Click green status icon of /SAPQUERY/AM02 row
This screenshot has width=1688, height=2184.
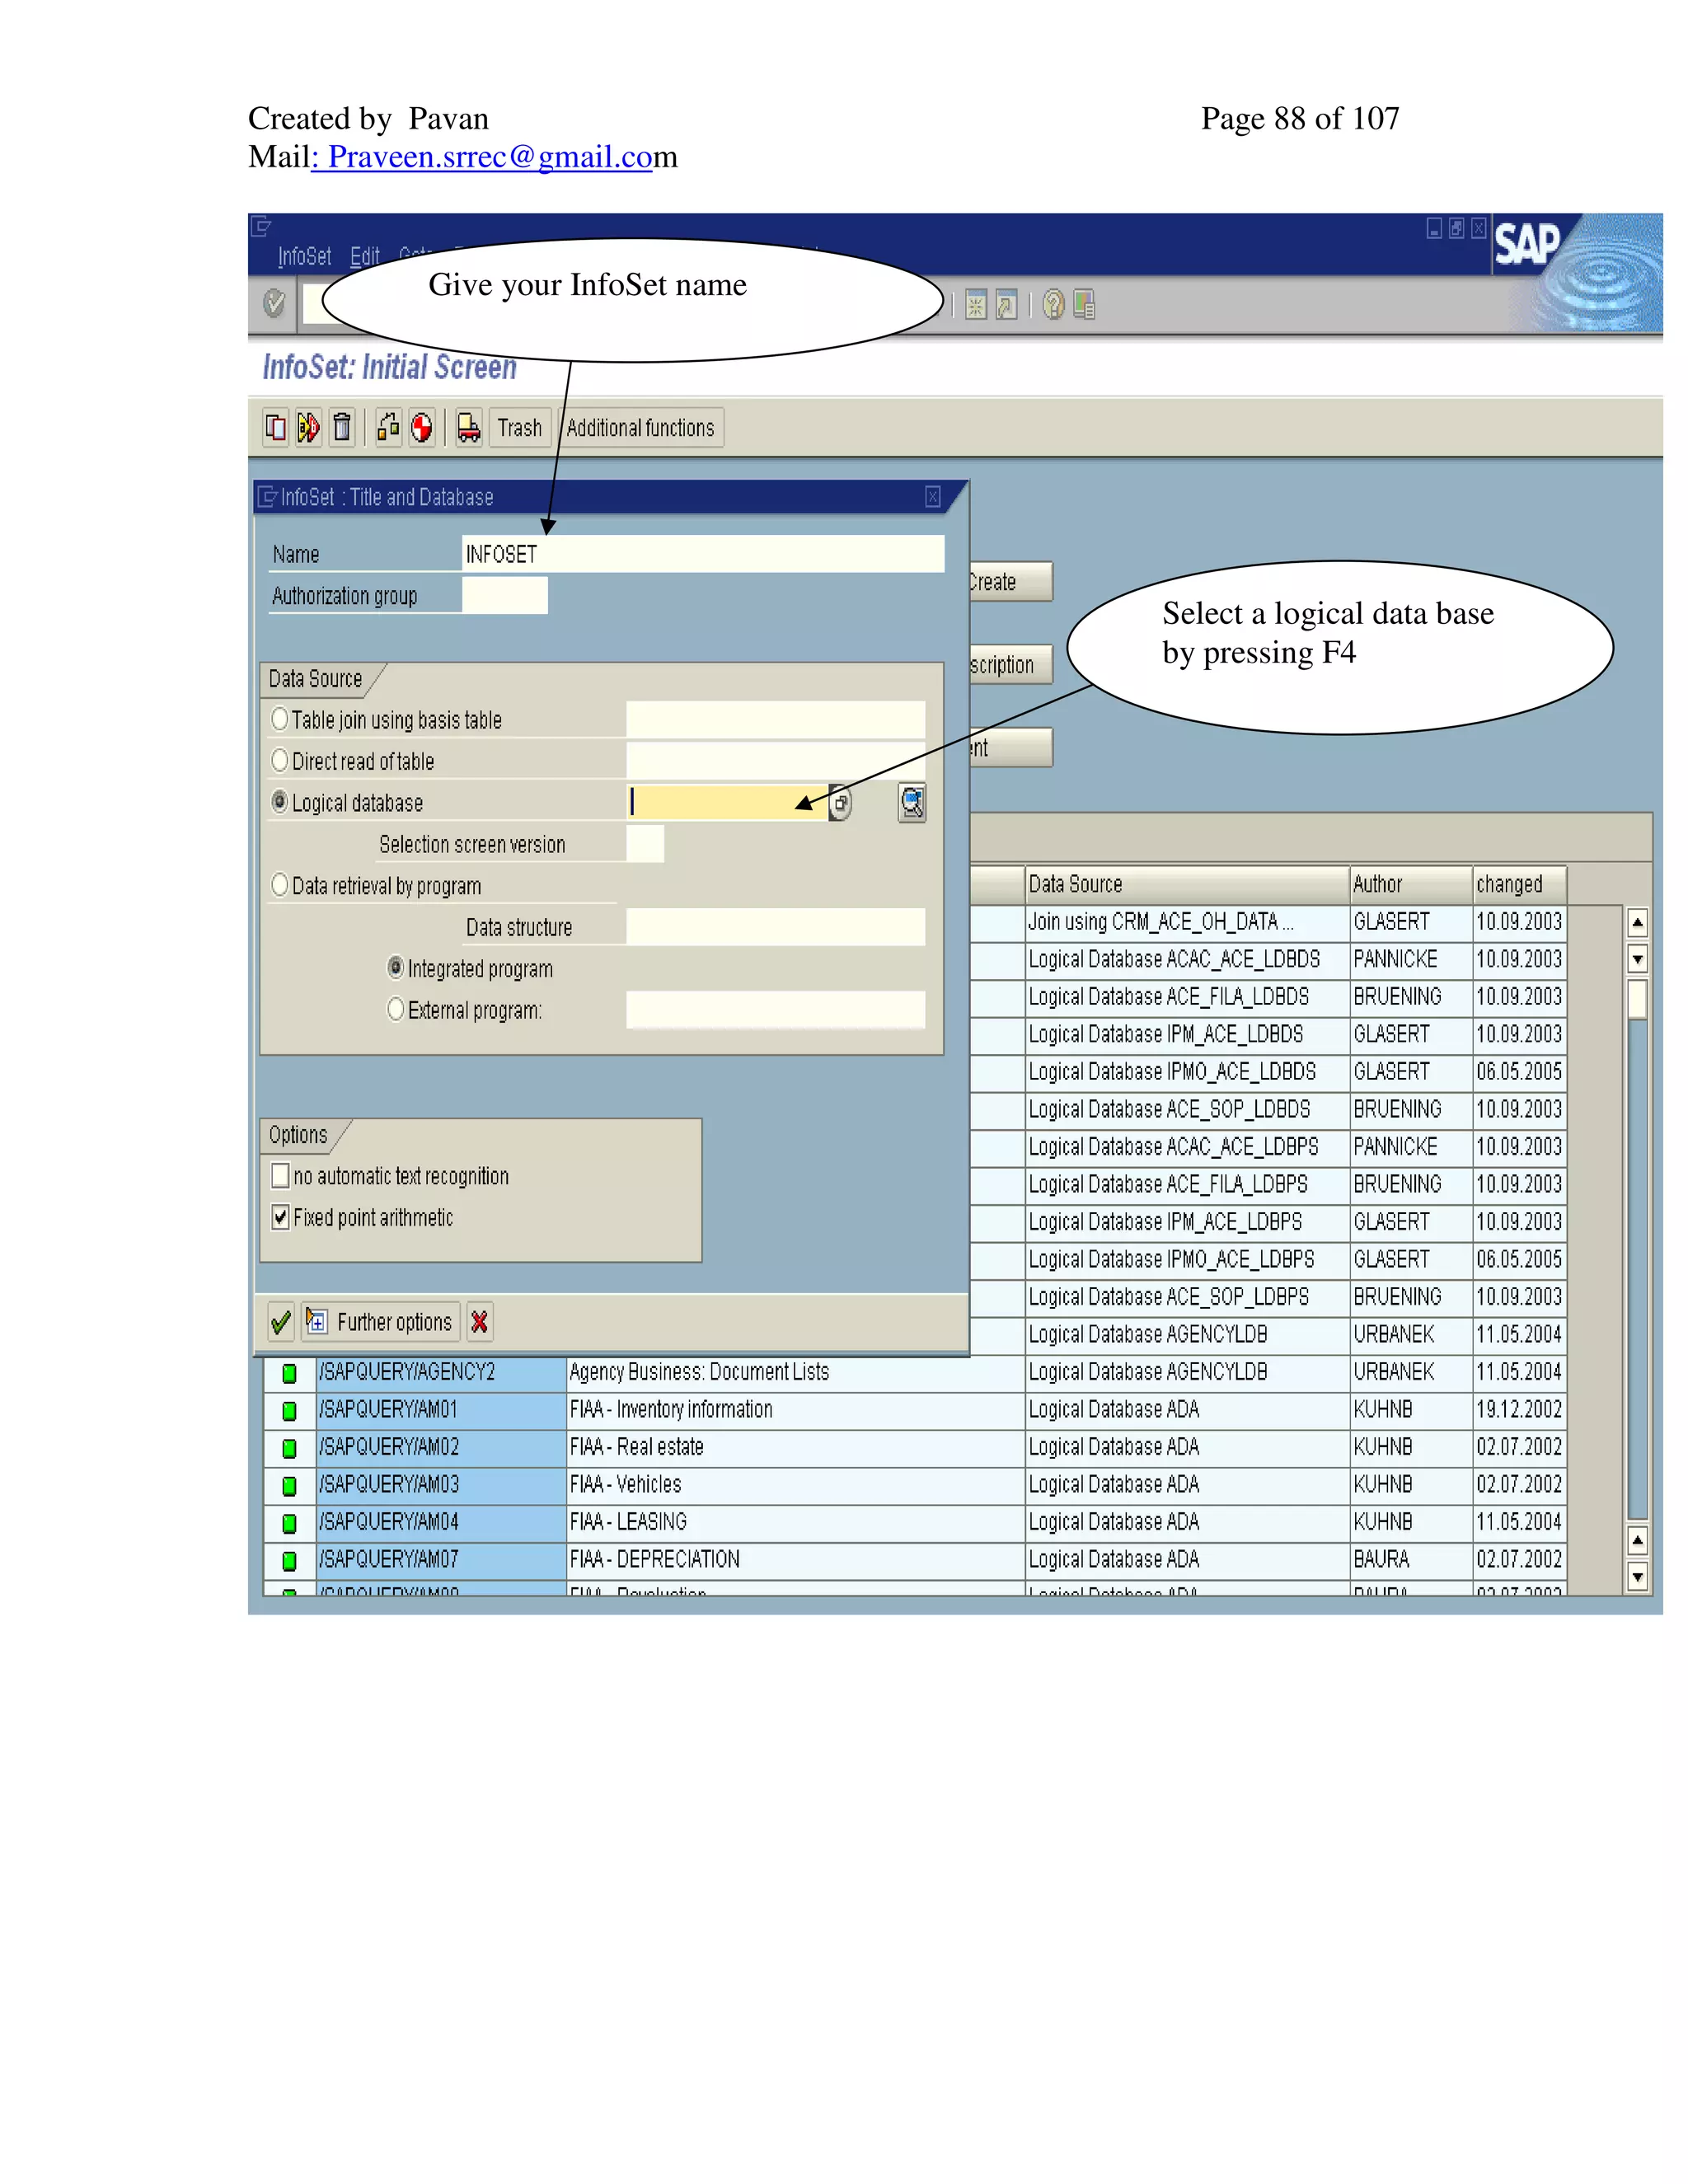pyautogui.click(x=289, y=1448)
